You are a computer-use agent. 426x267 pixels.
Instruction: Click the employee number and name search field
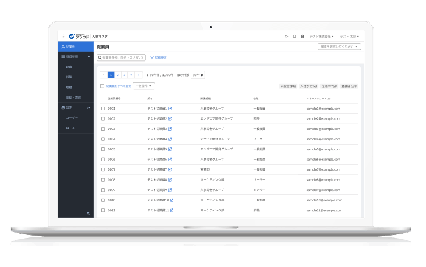(121, 57)
